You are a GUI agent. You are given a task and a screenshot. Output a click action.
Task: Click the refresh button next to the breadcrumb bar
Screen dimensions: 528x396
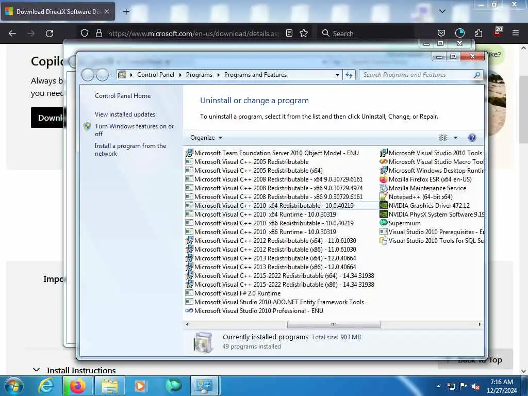349,75
